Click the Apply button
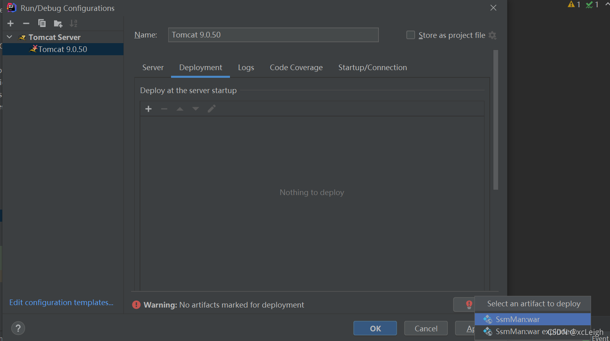 tap(465, 328)
